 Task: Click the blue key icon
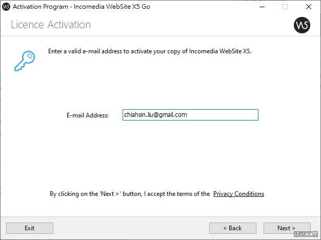(25, 61)
